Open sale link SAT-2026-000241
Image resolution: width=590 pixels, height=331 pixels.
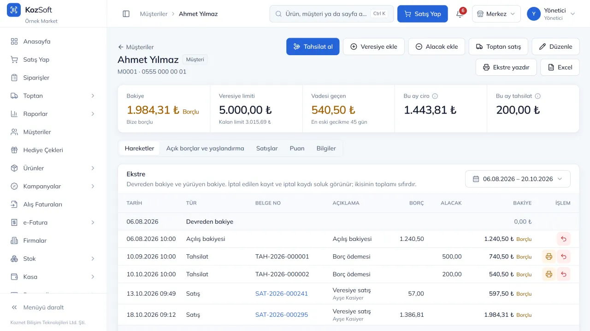pos(282,293)
